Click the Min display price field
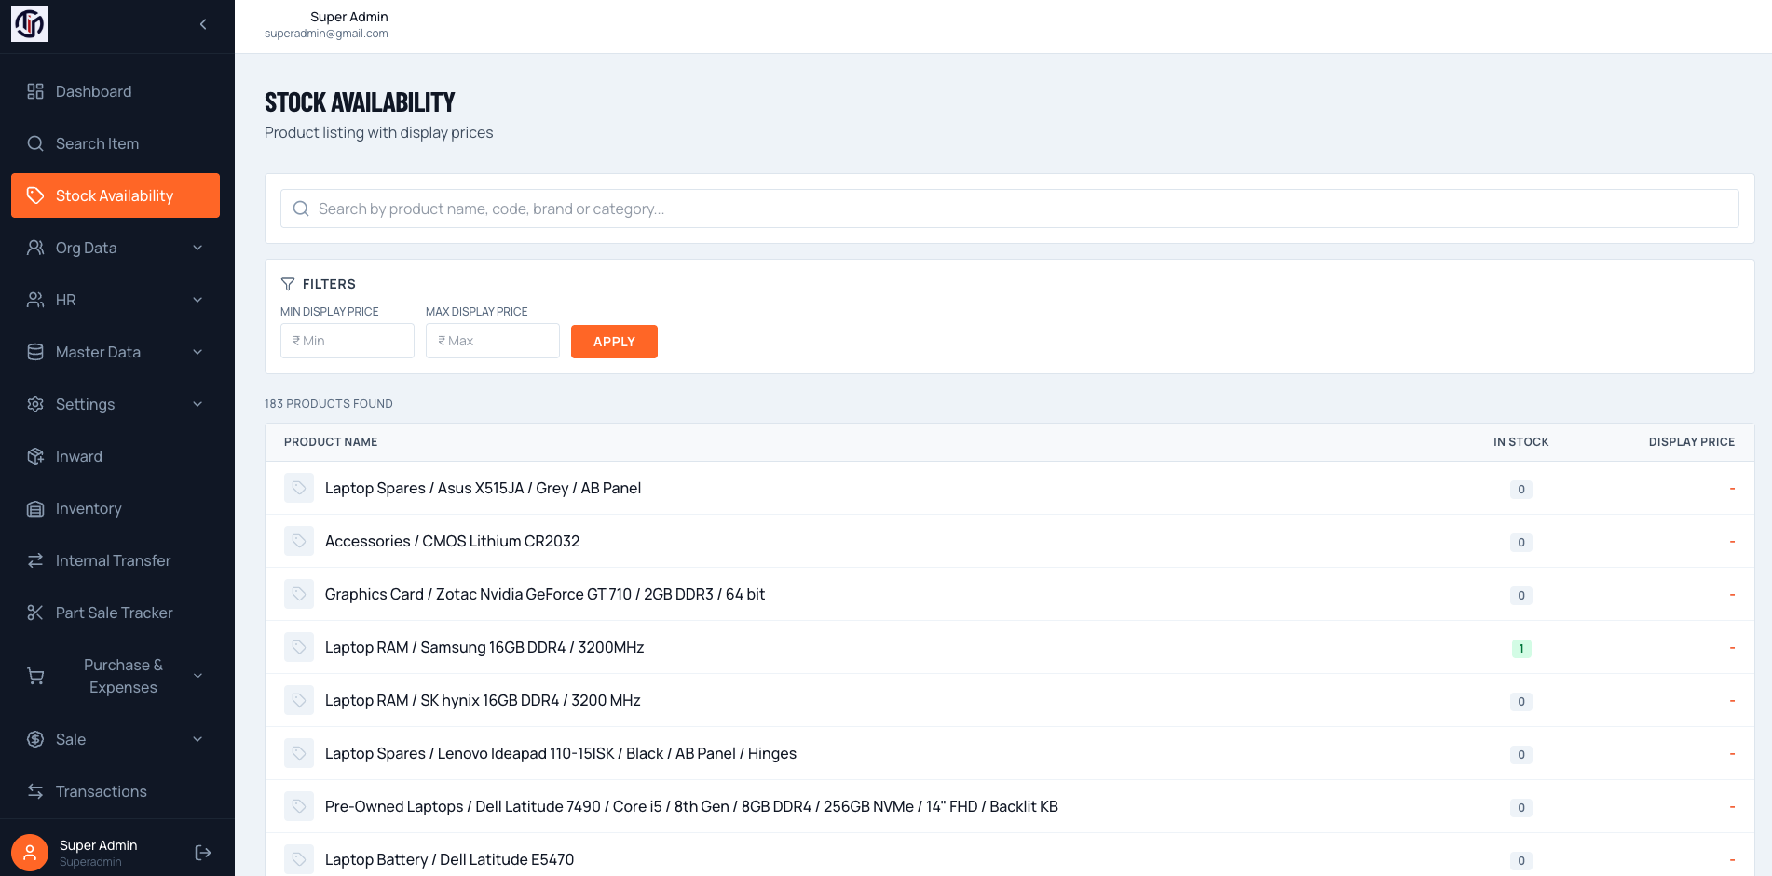 click(347, 341)
